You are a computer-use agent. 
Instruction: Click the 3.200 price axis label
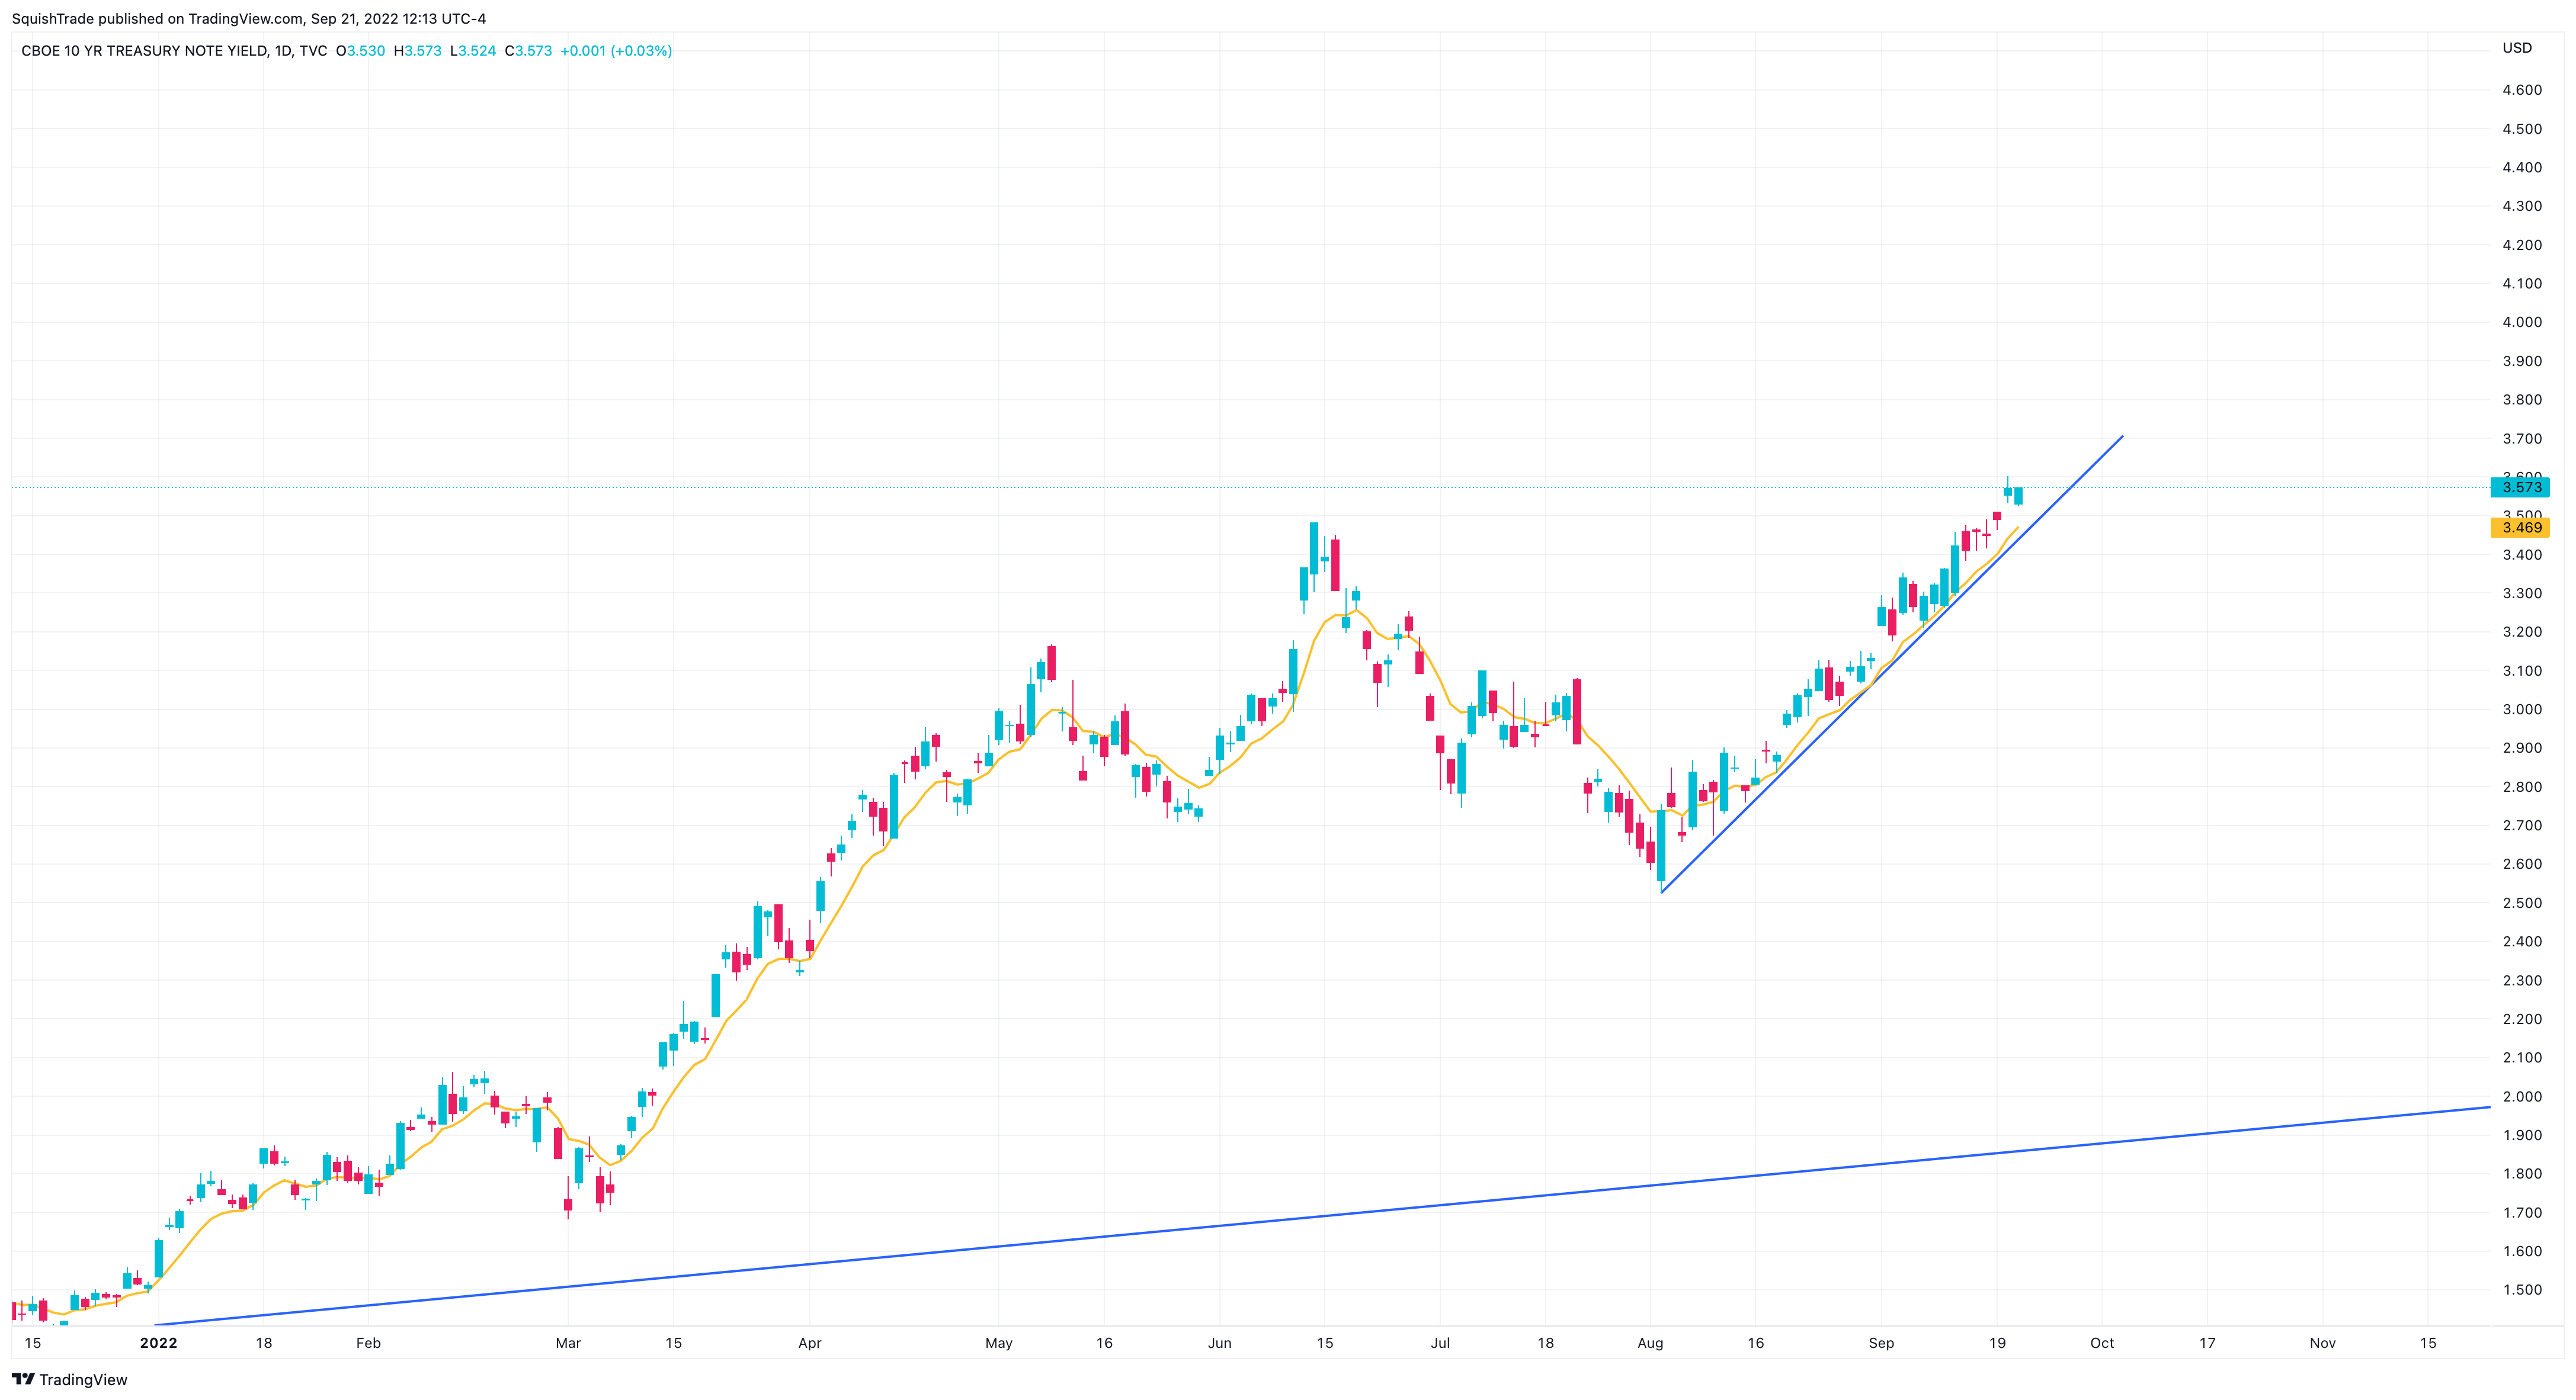tap(2522, 631)
